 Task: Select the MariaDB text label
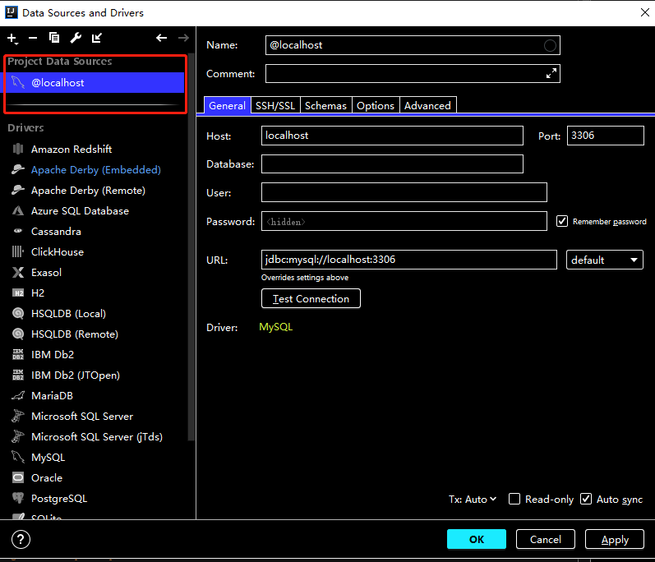[52, 395]
